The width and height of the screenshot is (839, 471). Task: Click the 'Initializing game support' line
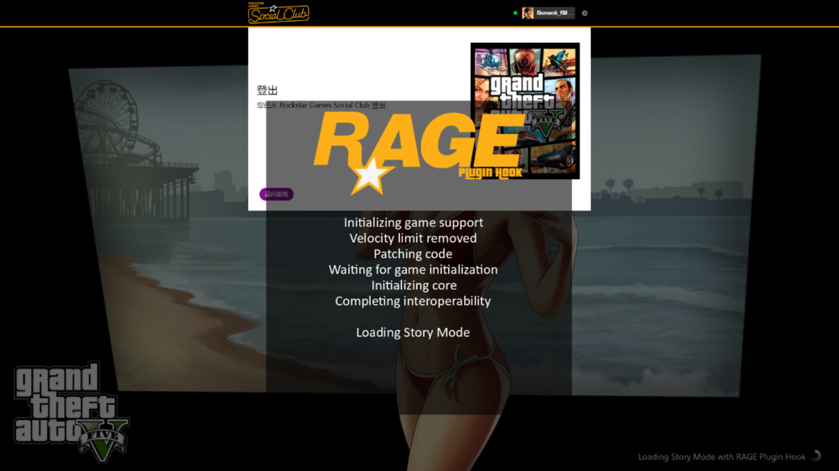click(x=413, y=223)
